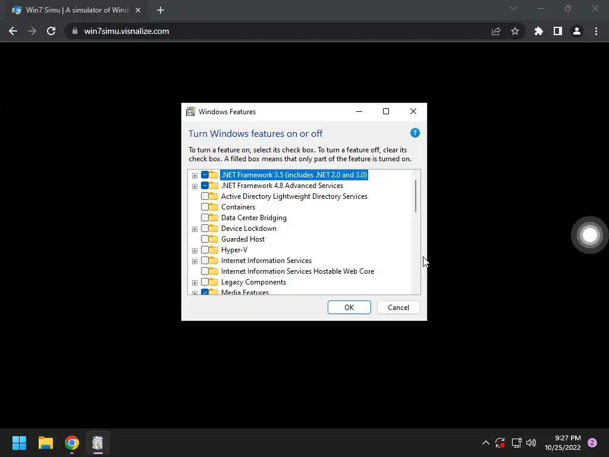Maximize the Windows Features dialog
609x457 pixels.
point(386,111)
